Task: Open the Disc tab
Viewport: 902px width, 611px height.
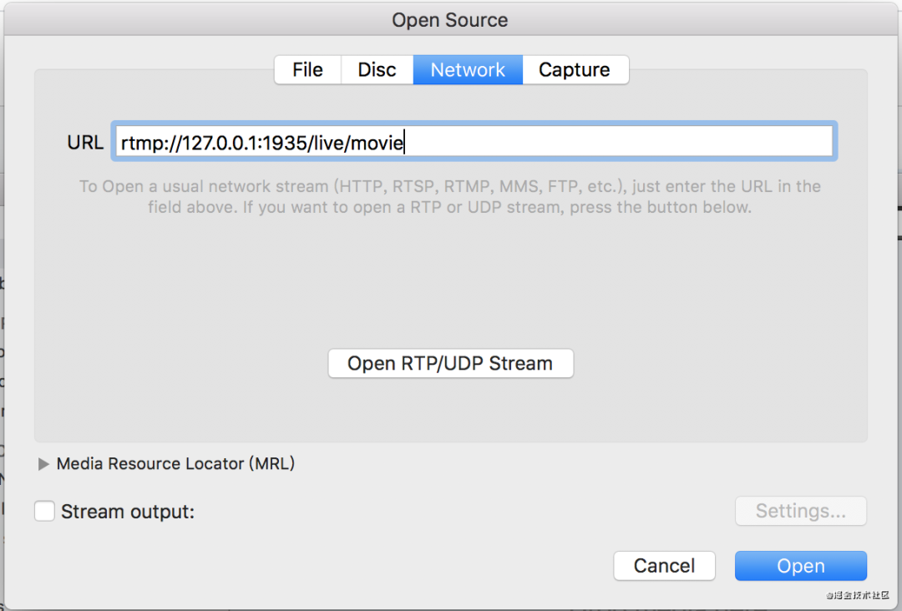Action: point(377,70)
